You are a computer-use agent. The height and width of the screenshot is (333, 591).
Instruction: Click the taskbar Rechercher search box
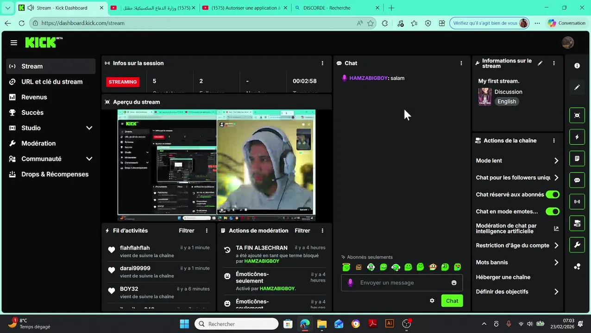237,324
